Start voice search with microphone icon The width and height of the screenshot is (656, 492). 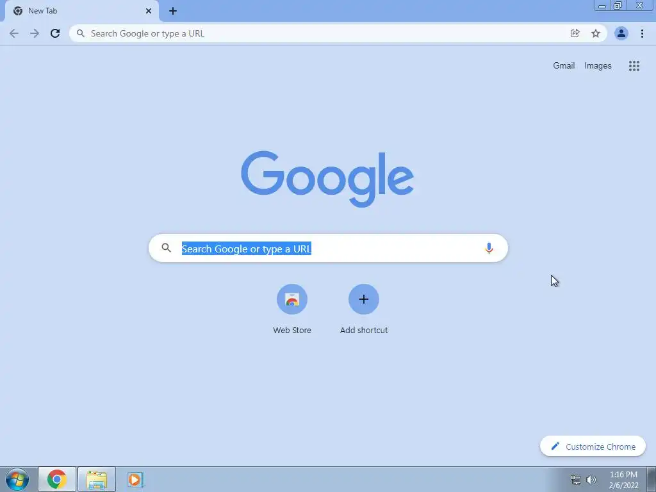tap(489, 248)
